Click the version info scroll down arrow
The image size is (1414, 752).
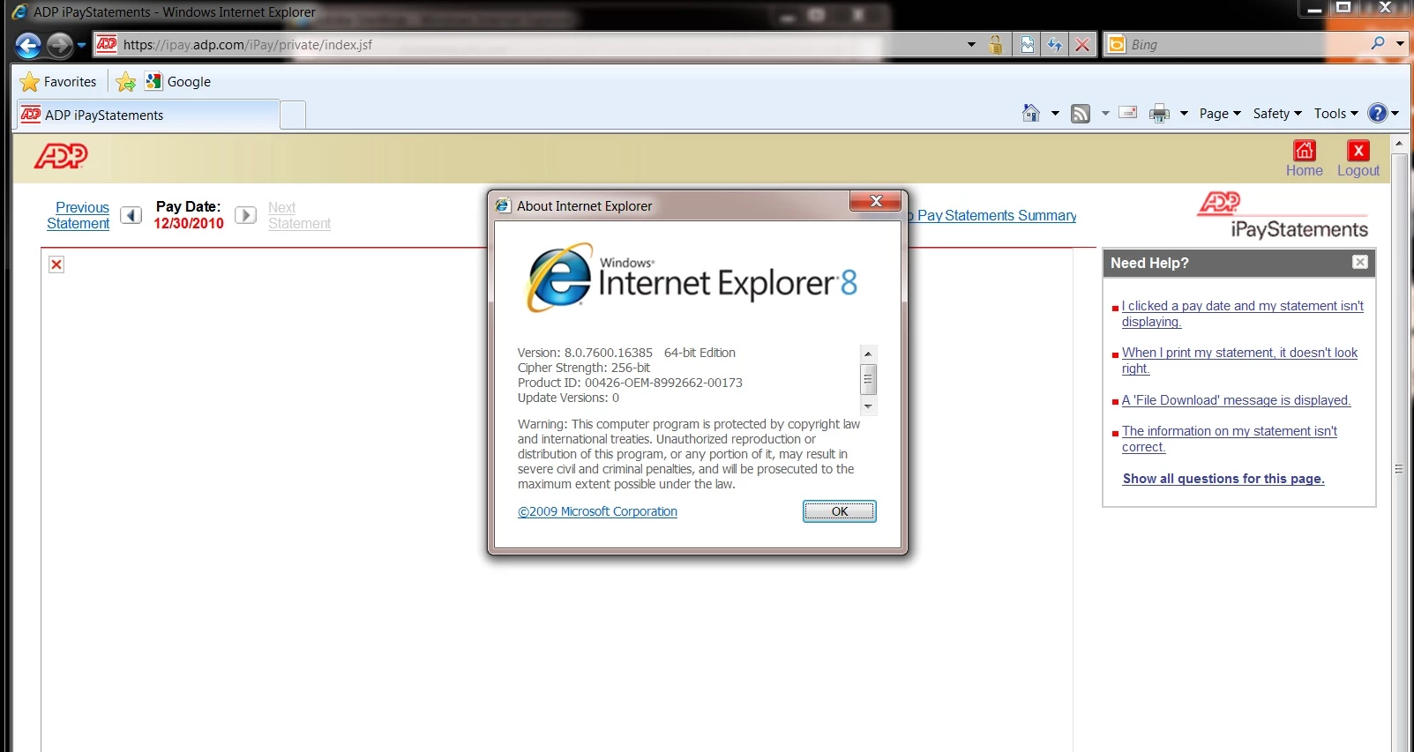(x=868, y=406)
